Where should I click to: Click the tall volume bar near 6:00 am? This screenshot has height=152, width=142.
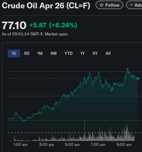(x=85, y=131)
